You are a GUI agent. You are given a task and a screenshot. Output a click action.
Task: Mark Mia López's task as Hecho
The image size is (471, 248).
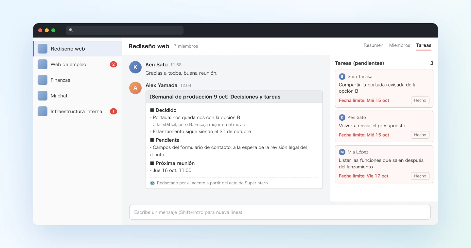420,176
